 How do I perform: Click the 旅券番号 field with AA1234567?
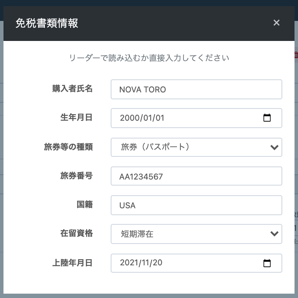point(196,176)
